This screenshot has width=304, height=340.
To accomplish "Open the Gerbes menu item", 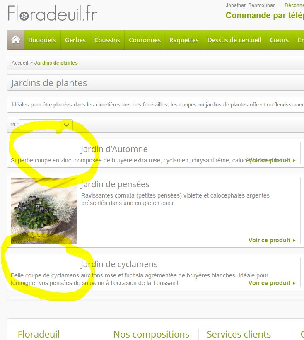I will click(75, 40).
